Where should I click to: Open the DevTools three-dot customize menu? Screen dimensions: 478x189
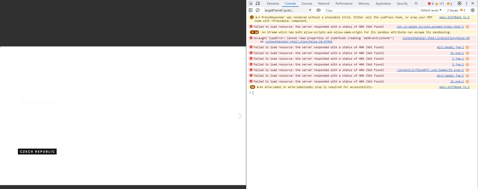click(467, 4)
